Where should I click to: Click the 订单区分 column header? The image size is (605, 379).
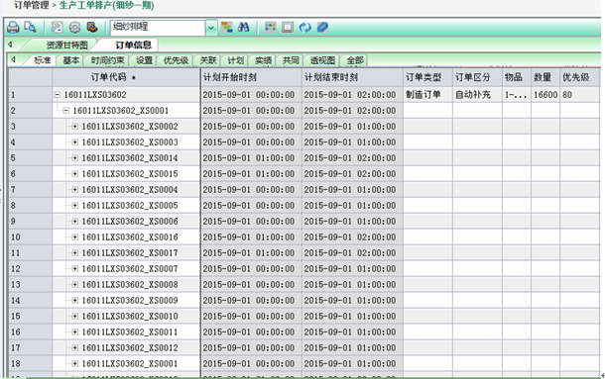click(x=477, y=77)
